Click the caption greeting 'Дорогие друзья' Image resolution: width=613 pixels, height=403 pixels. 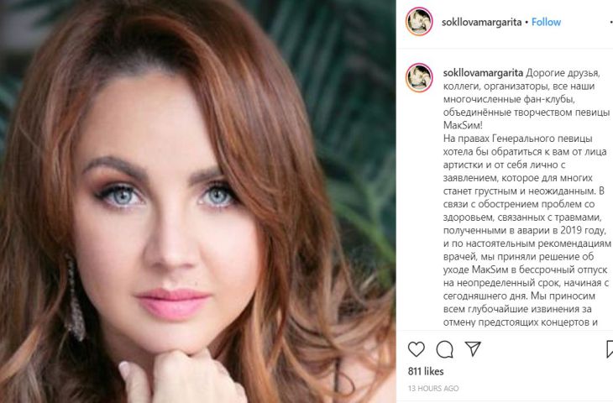tap(563, 73)
